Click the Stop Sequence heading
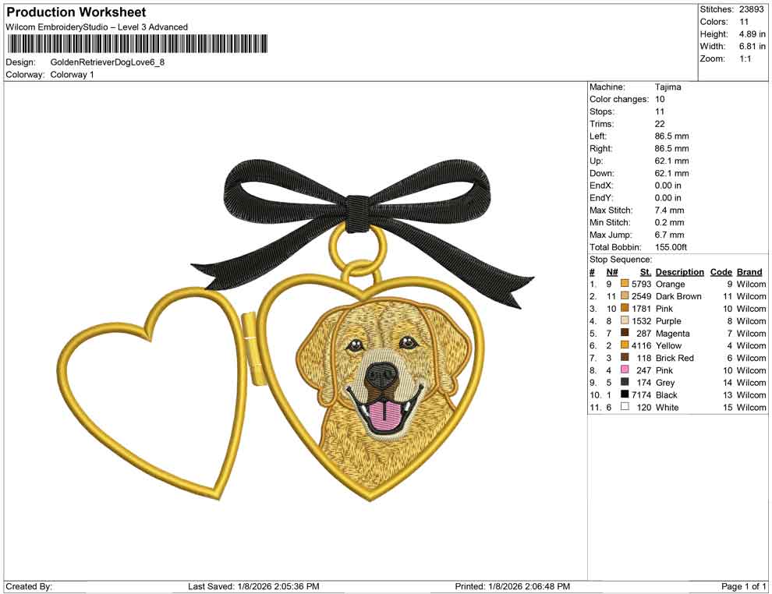The height and width of the screenshot is (594, 772). tap(621, 259)
